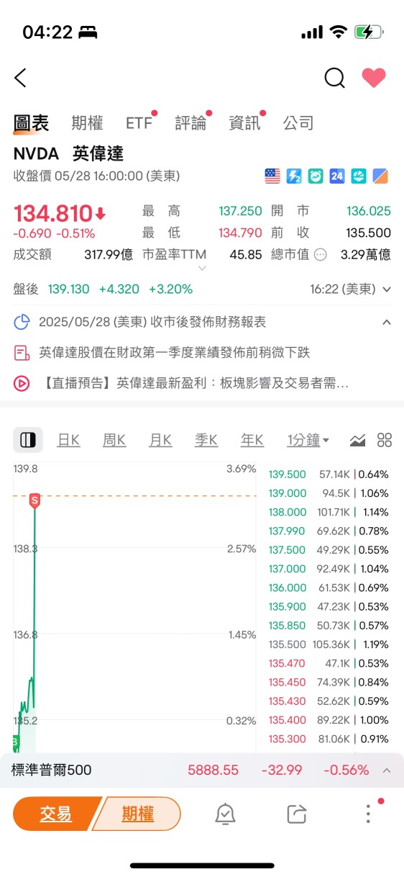This screenshot has height=877, width=404.
Task: Switch to the 圖表 tab
Action: pyautogui.click(x=32, y=123)
